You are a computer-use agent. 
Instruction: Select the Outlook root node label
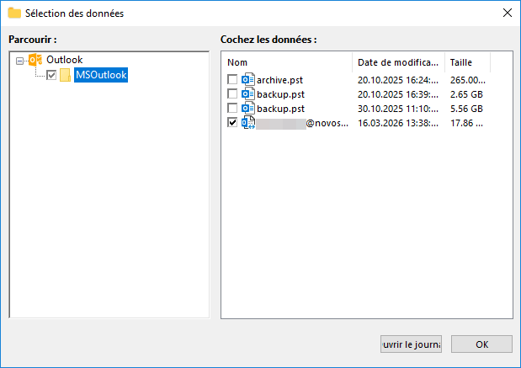pyautogui.click(x=64, y=60)
